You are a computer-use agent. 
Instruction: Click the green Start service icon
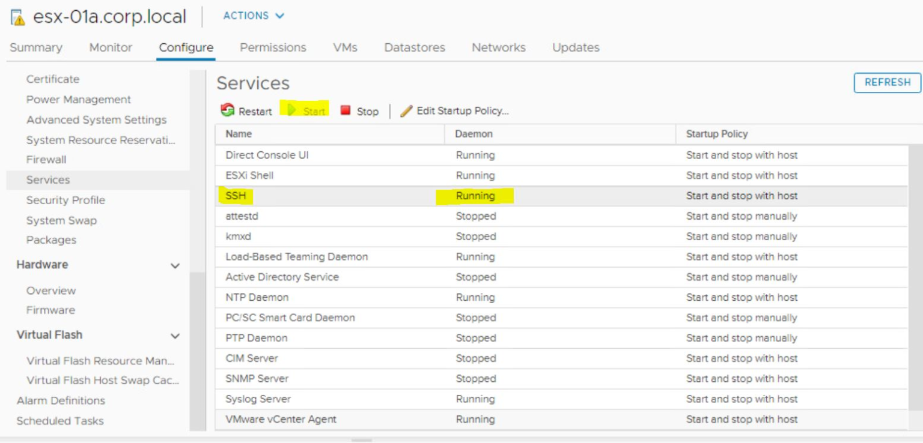[293, 110]
